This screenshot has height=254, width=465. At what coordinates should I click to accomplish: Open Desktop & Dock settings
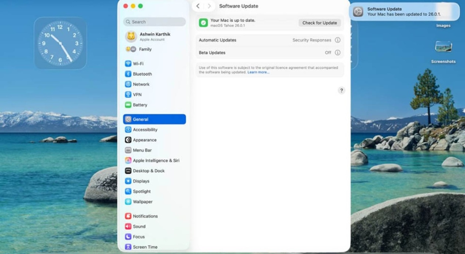pyautogui.click(x=148, y=171)
